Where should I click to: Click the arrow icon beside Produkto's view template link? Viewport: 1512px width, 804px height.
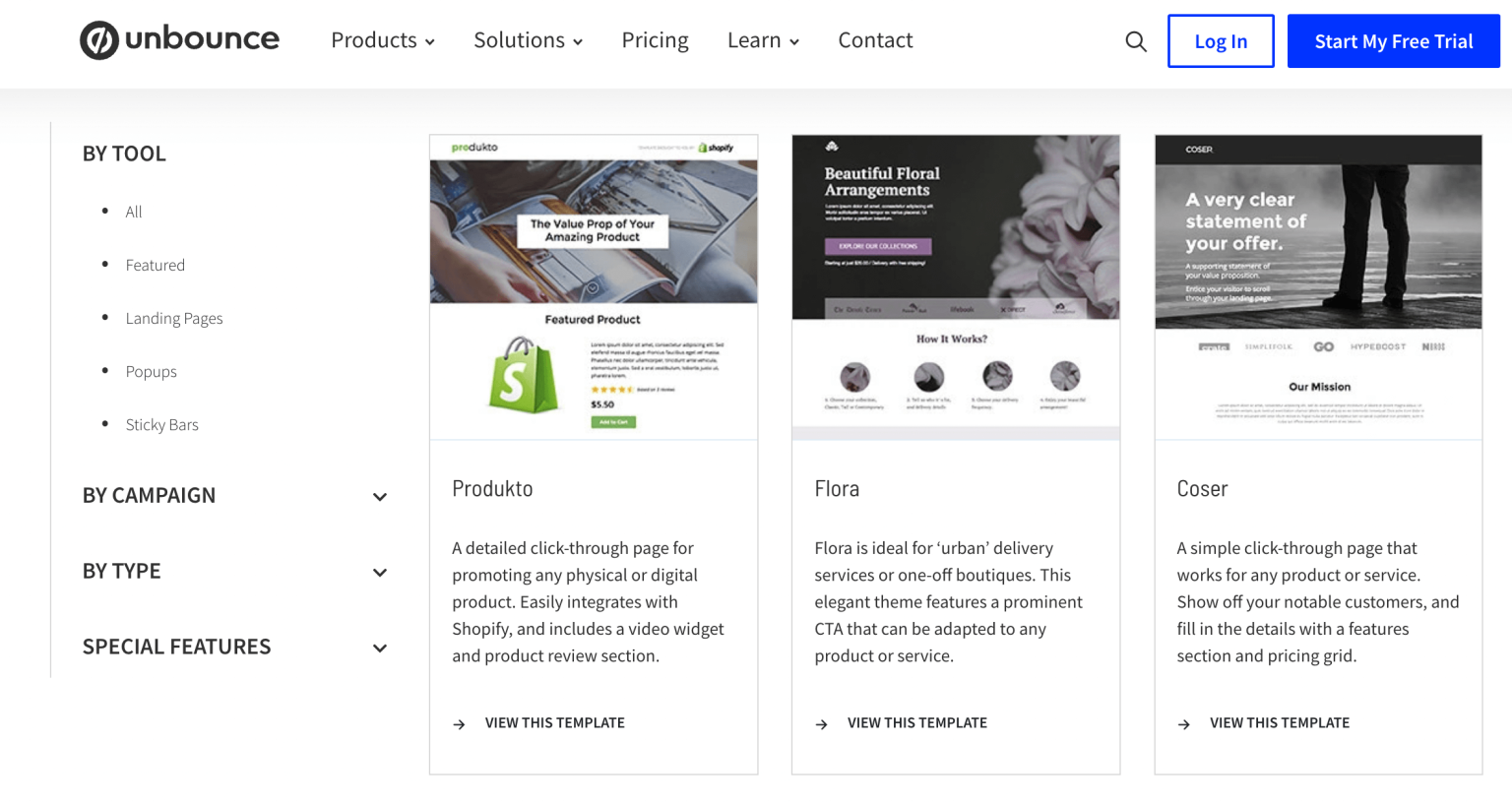click(459, 723)
